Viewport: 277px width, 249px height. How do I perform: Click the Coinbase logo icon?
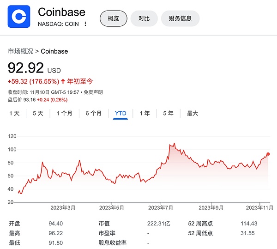pos(19,17)
